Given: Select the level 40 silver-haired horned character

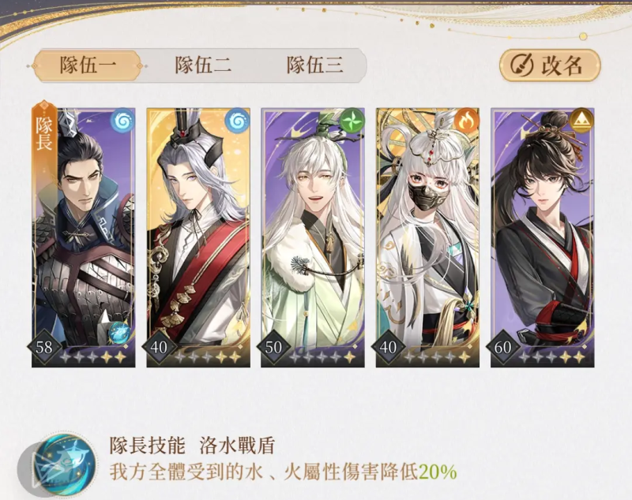Looking at the screenshot, I should (x=198, y=237).
